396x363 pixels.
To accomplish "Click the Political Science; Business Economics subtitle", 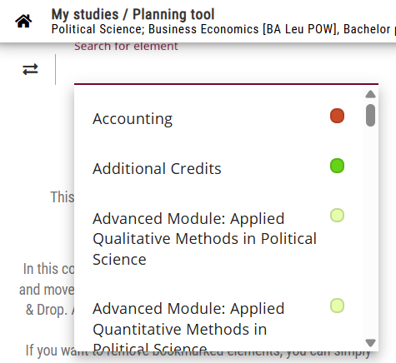I will 223,29.
